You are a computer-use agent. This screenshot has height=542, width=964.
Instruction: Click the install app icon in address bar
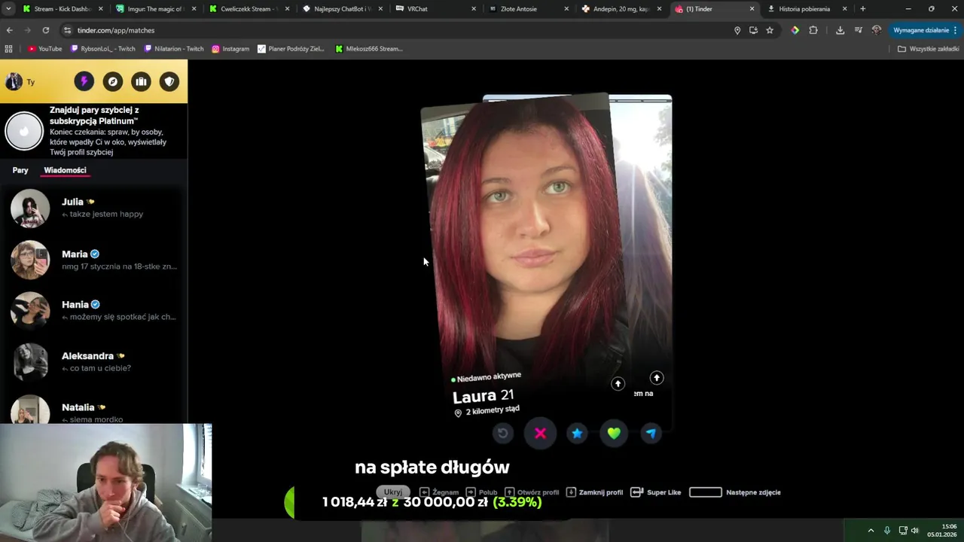click(753, 30)
